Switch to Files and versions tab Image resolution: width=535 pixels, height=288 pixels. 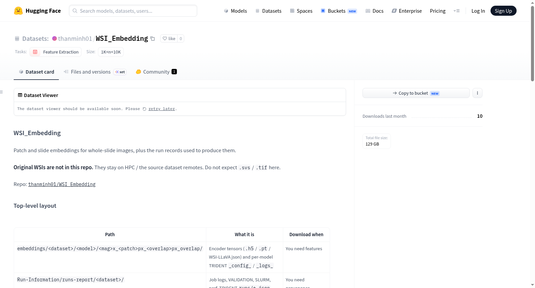95,72
